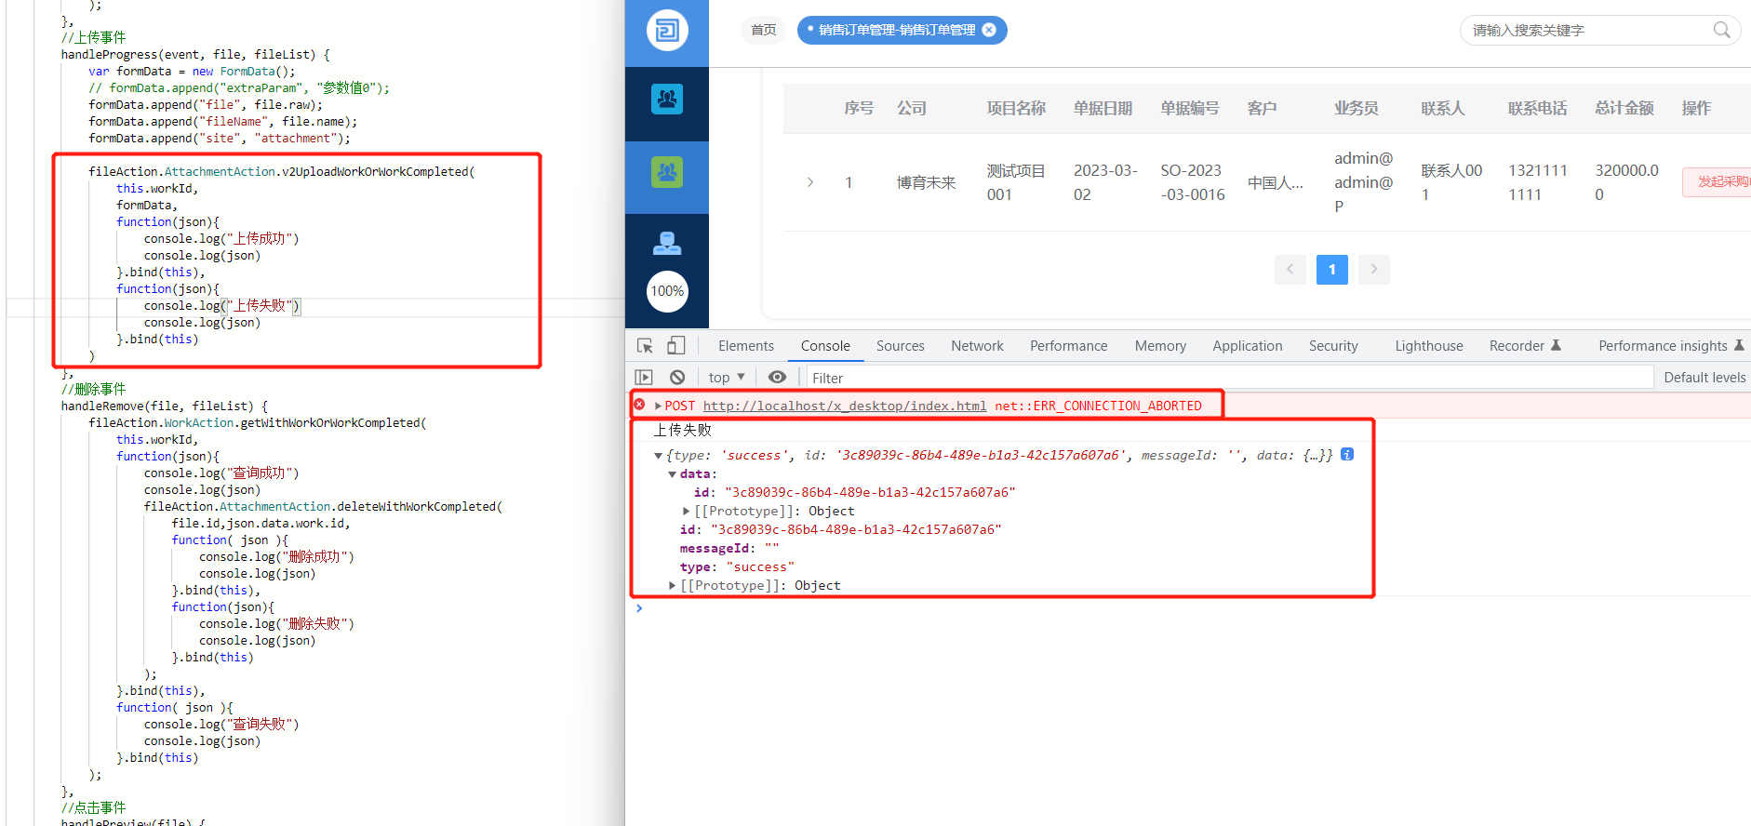Open the Performance DevTools tab
Viewport: 1751px width, 826px height.
[1069, 346]
